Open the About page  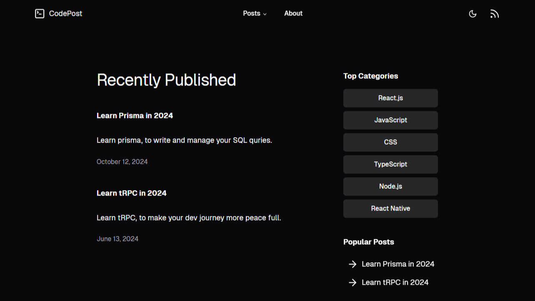(293, 13)
